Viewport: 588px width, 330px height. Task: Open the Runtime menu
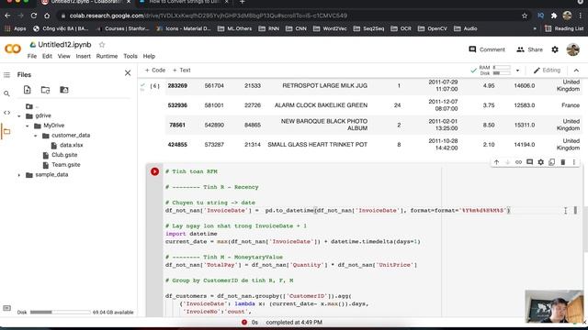coord(107,56)
